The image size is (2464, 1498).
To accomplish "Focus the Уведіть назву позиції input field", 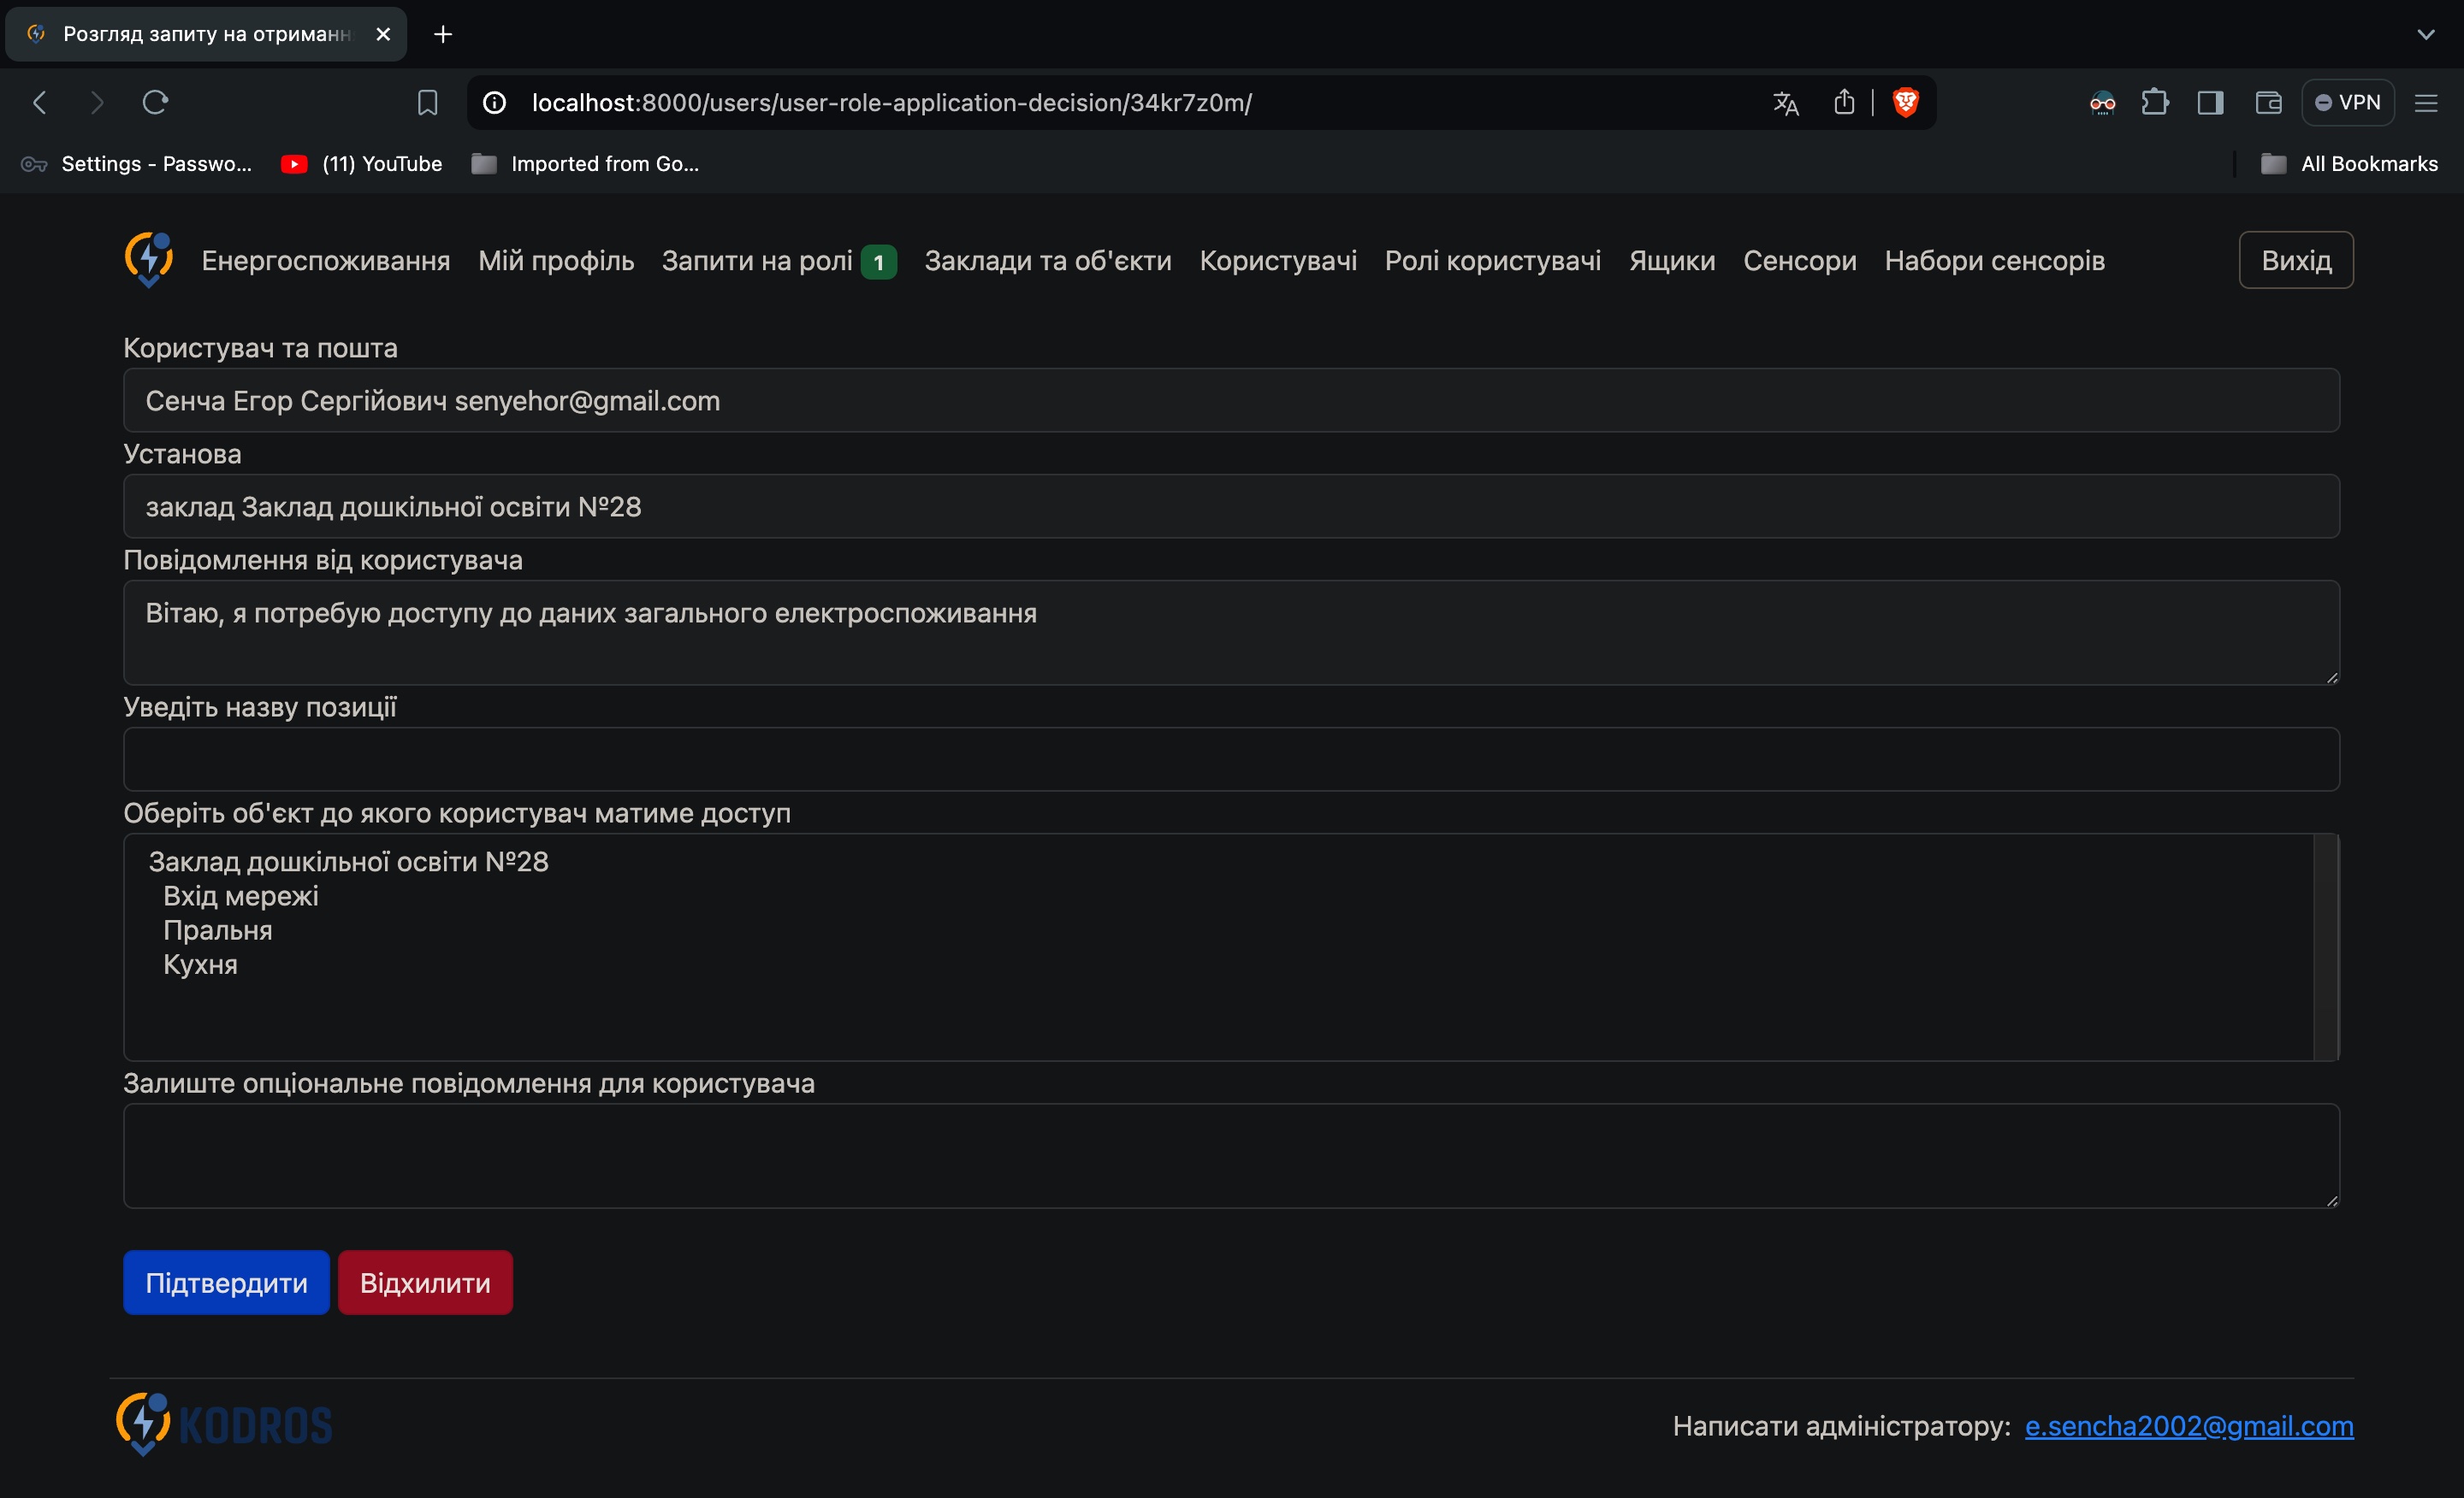I will point(1230,758).
